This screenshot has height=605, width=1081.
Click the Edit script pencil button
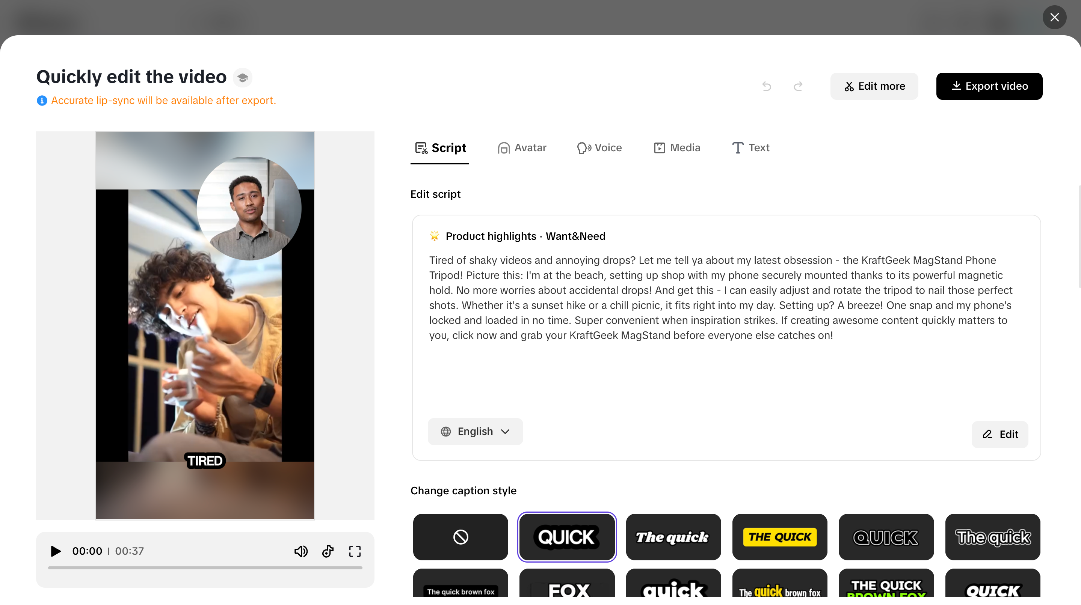pyautogui.click(x=999, y=434)
